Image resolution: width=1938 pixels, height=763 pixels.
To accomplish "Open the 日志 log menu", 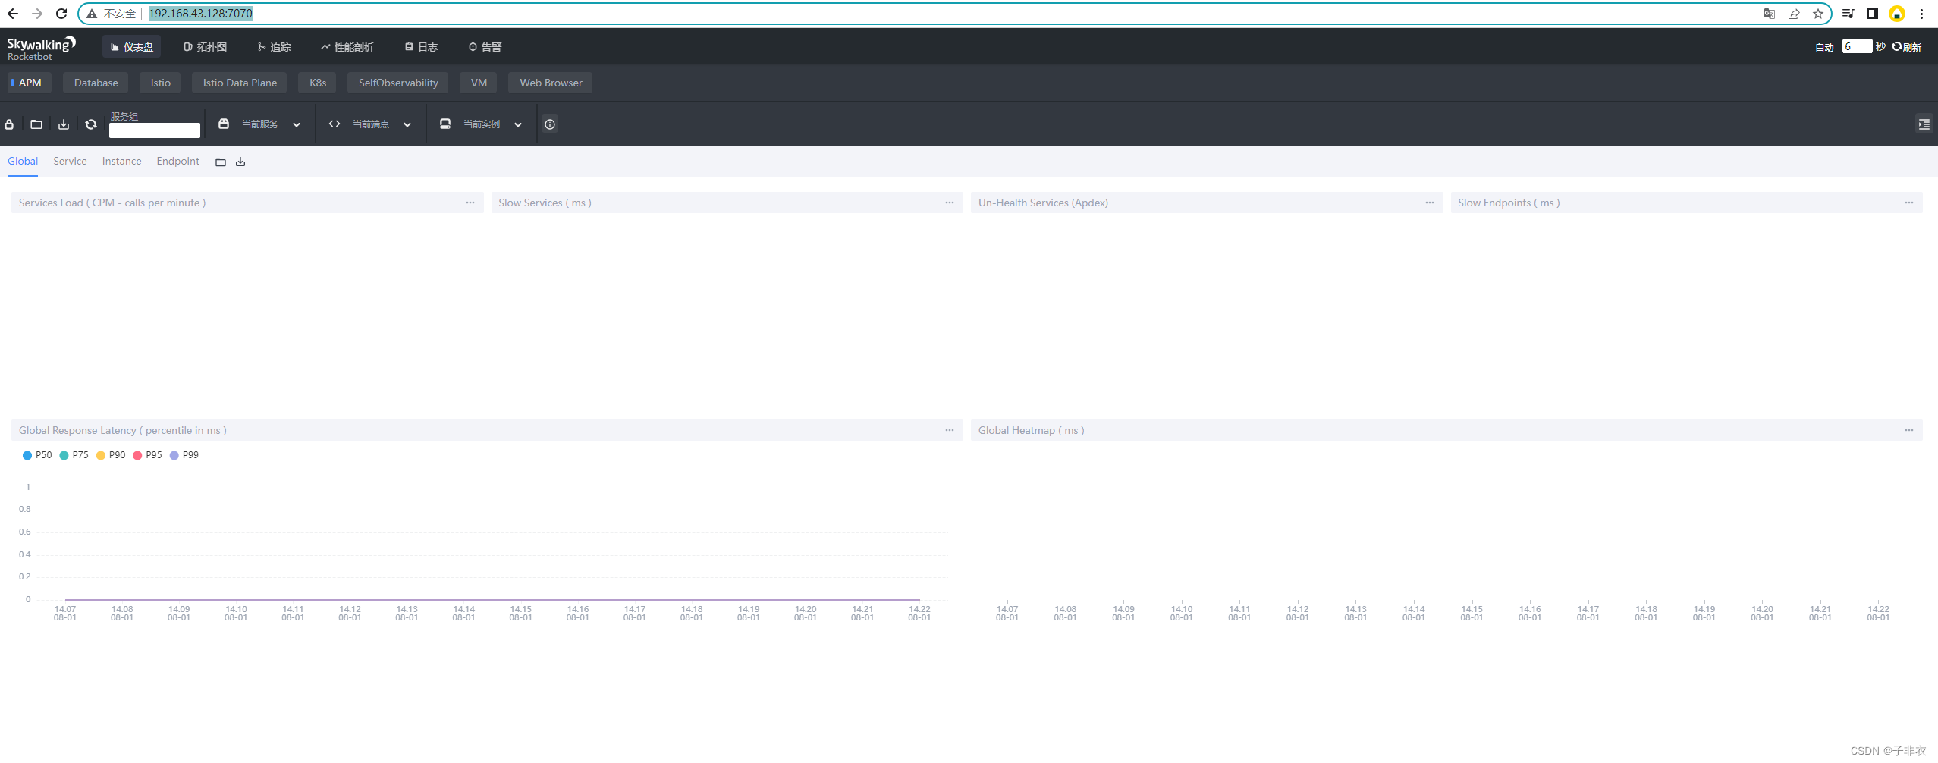I will [422, 47].
